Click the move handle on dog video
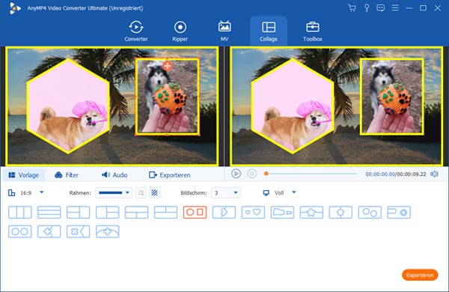This screenshot has width=449, height=292. [x=167, y=66]
